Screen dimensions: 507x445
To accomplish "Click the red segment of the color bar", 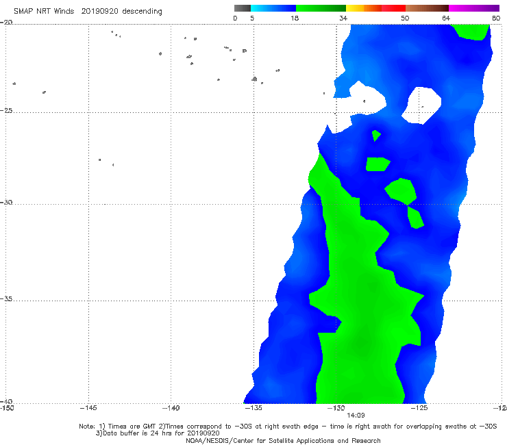I will (x=393, y=8).
